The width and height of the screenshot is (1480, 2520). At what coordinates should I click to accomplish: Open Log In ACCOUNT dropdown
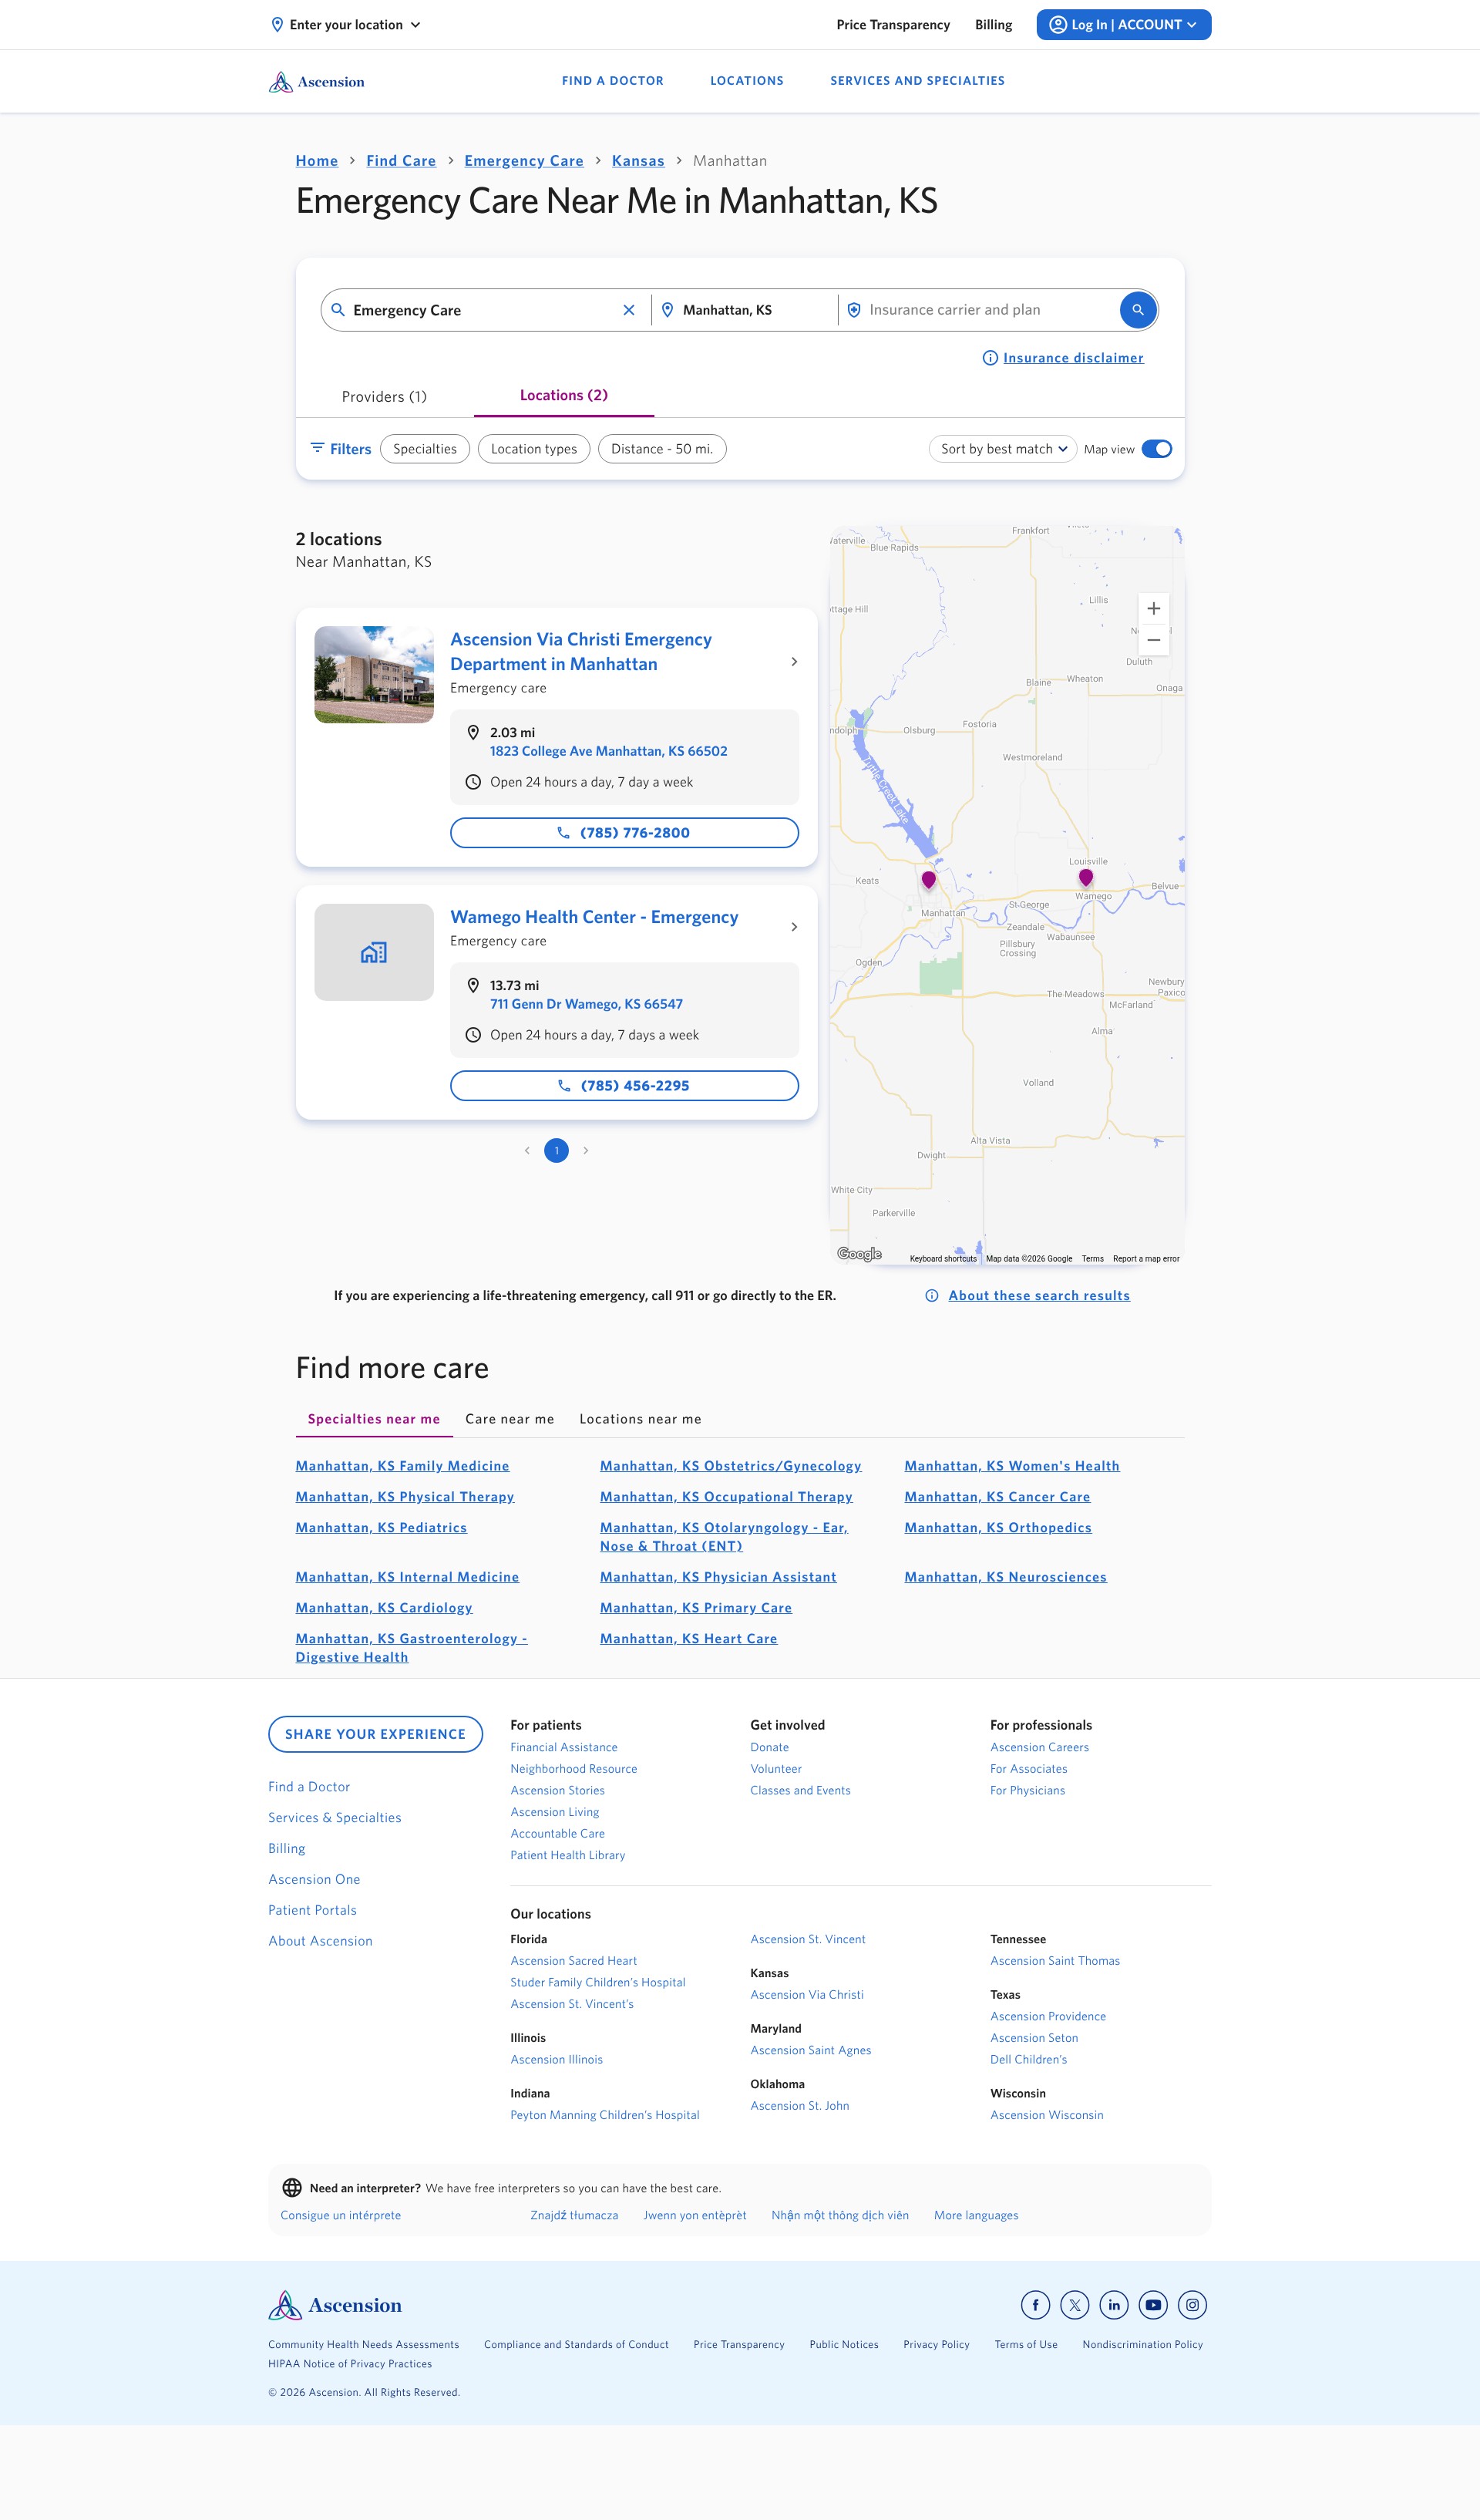point(1123,25)
